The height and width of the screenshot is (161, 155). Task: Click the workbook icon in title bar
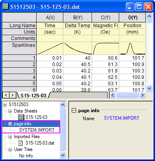click(5, 6)
